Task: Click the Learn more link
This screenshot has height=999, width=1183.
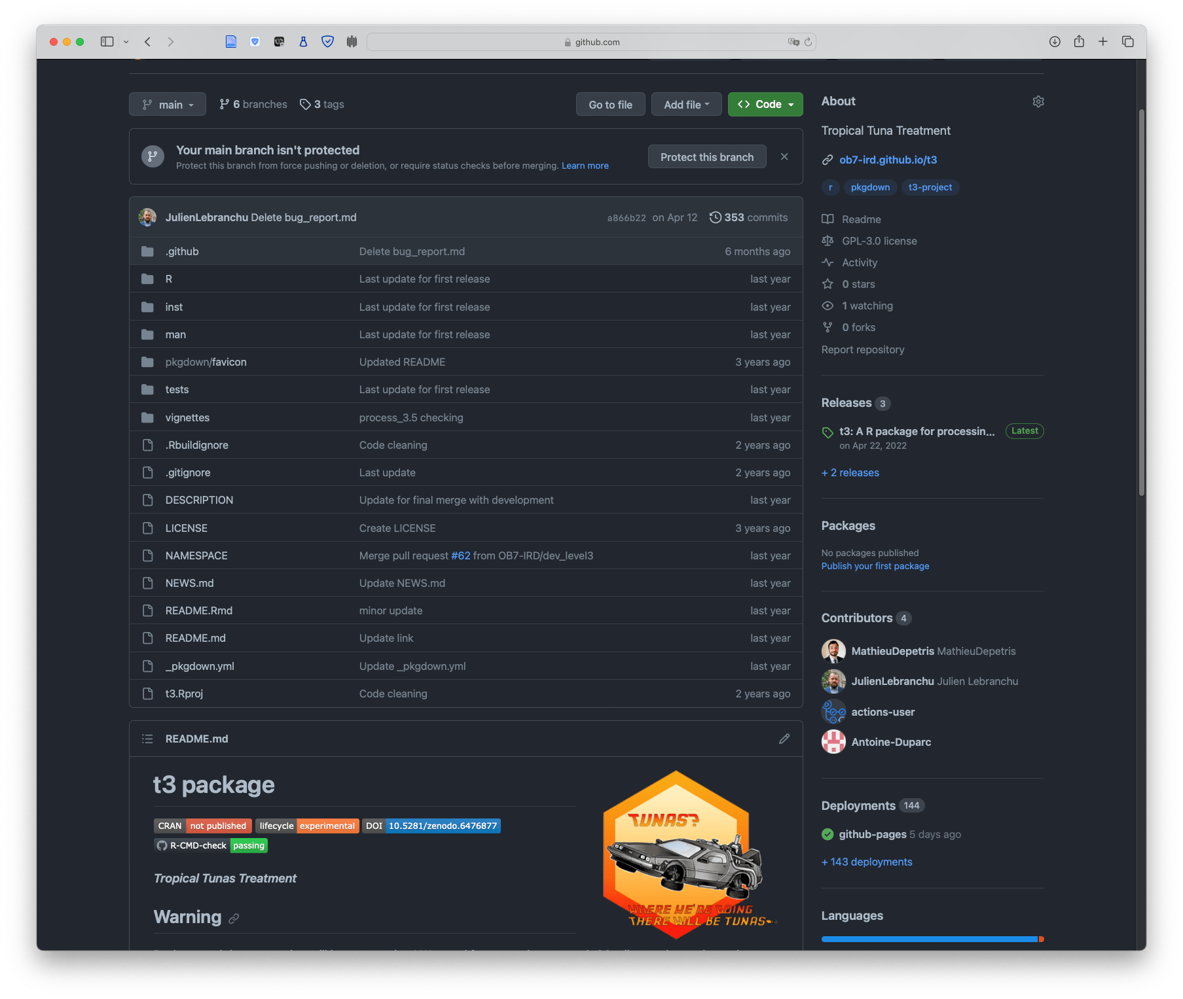Action: (x=585, y=166)
